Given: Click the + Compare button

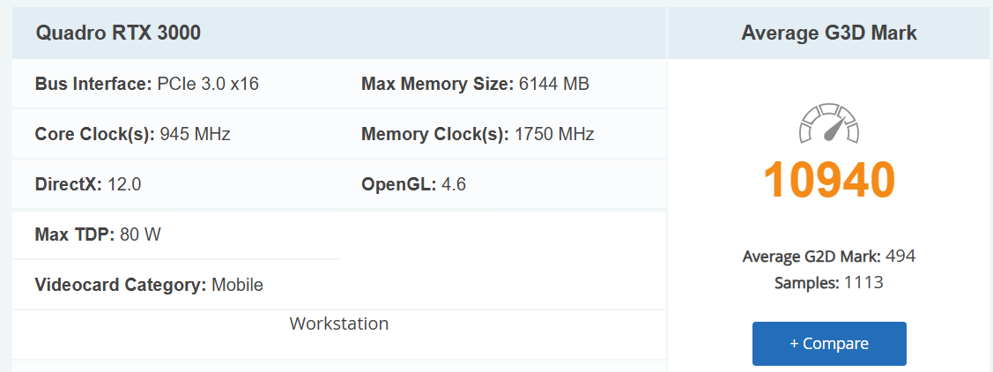Looking at the screenshot, I should click(829, 344).
